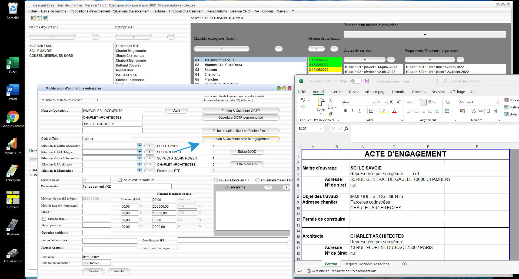Viewport: 519px width, 279px height.
Task: Click the Cut scissors icon in Excel
Action: coord(330,100)
